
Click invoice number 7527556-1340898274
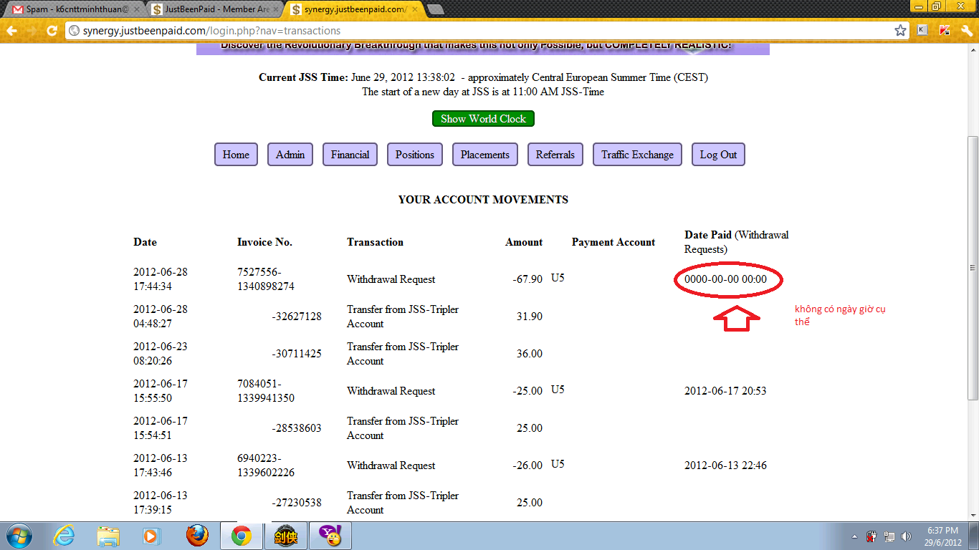tap(266, 279)
